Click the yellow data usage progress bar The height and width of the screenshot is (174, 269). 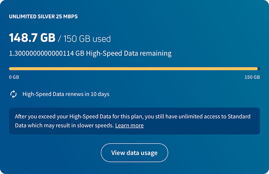tap(133, 69)
